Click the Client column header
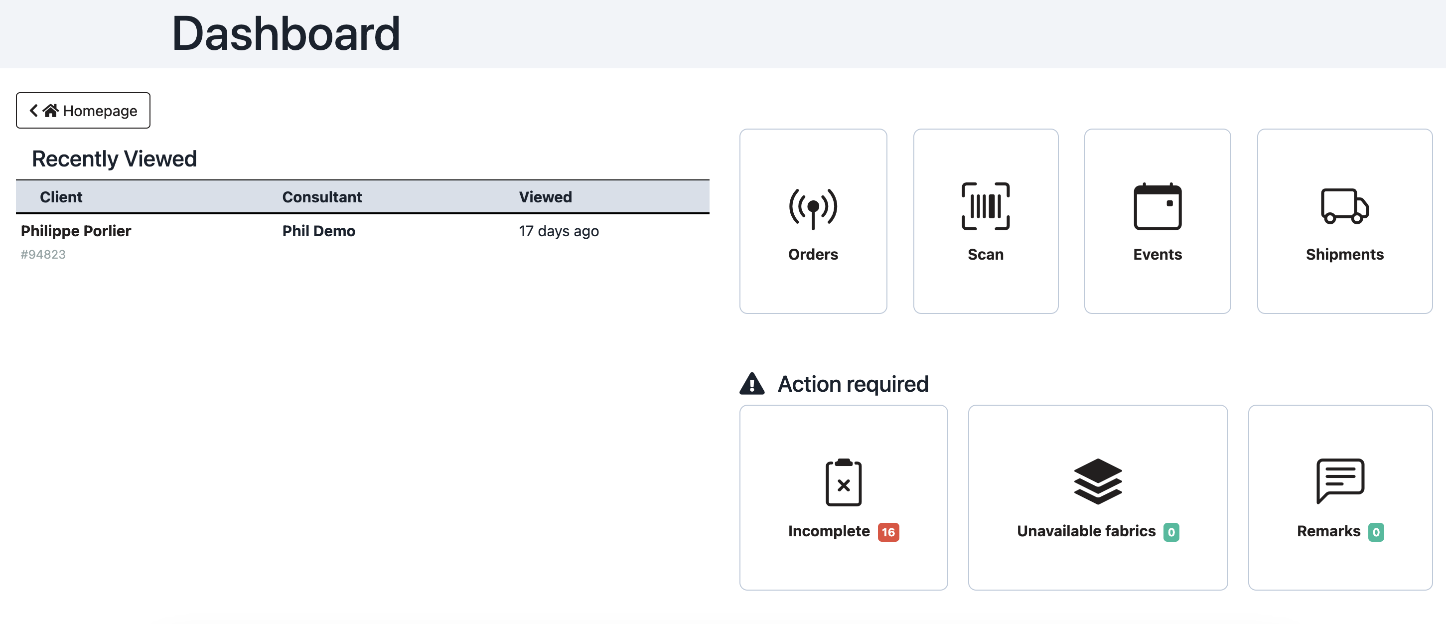Image resolution: width=1446 pixels, height=624 pixels. click(61, 197)
